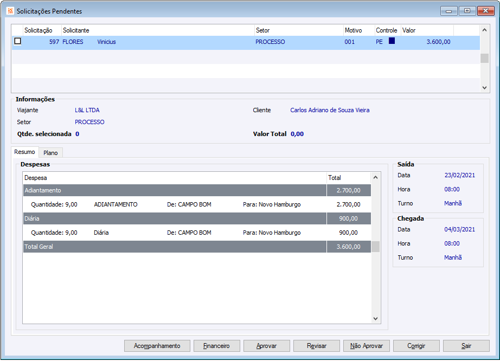Click the ADIANTAMENTO detail row text
Screen dimensions: 500x361
tap(116, 204)
